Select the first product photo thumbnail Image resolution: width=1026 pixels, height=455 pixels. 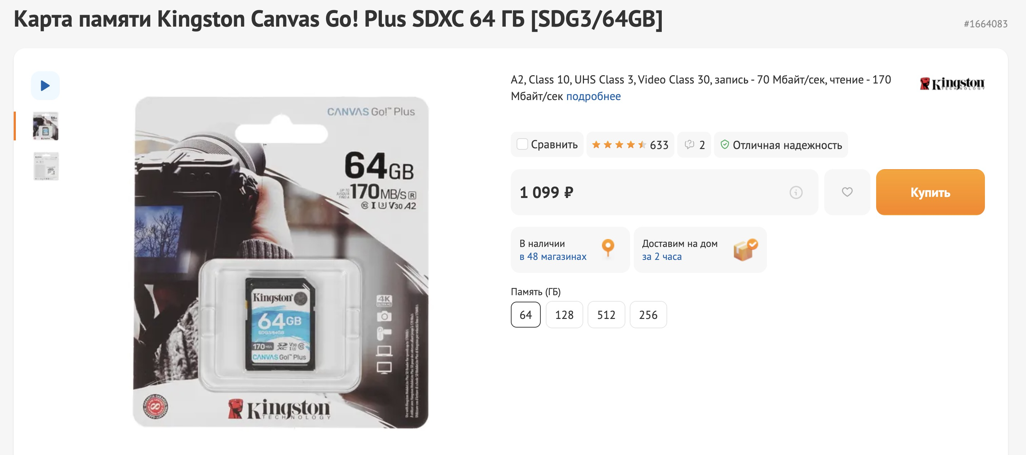pyautogui.click(x=46, y=126)
